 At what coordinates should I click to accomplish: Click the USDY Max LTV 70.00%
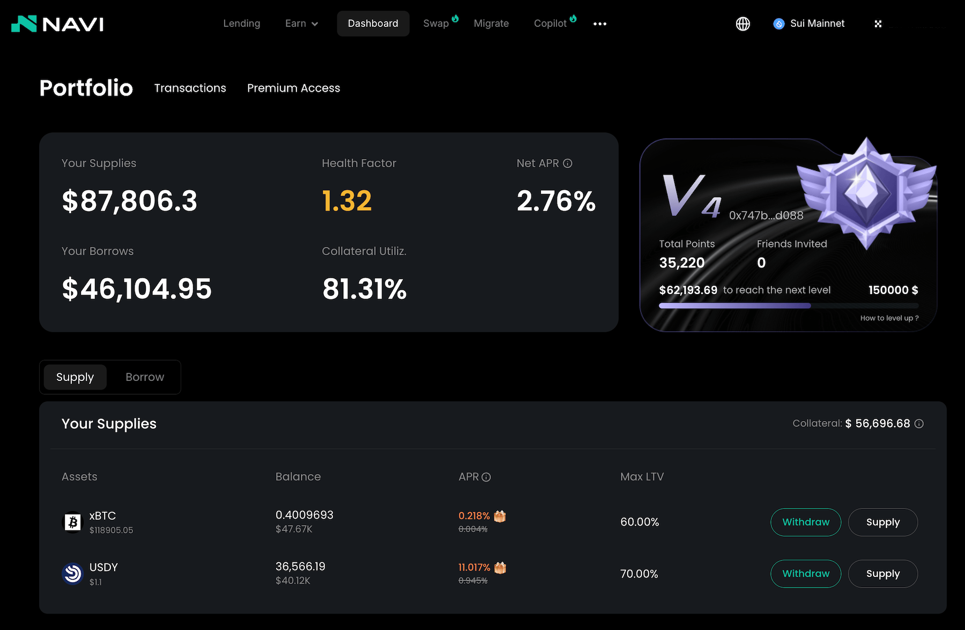pyautogui.click(x=639, y=574)
